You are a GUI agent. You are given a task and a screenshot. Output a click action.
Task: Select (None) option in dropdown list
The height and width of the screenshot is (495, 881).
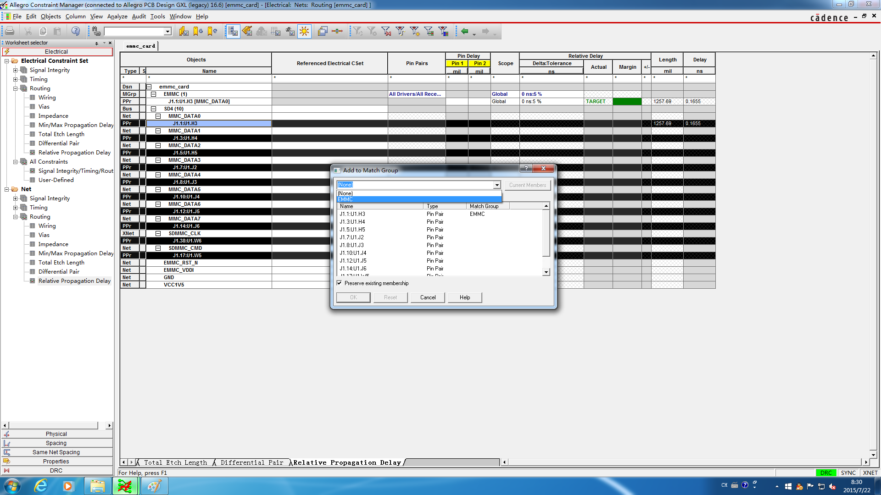pos(419,193)
